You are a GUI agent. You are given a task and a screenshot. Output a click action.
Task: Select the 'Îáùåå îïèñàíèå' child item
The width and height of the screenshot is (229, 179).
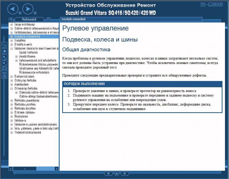(28, 53)
